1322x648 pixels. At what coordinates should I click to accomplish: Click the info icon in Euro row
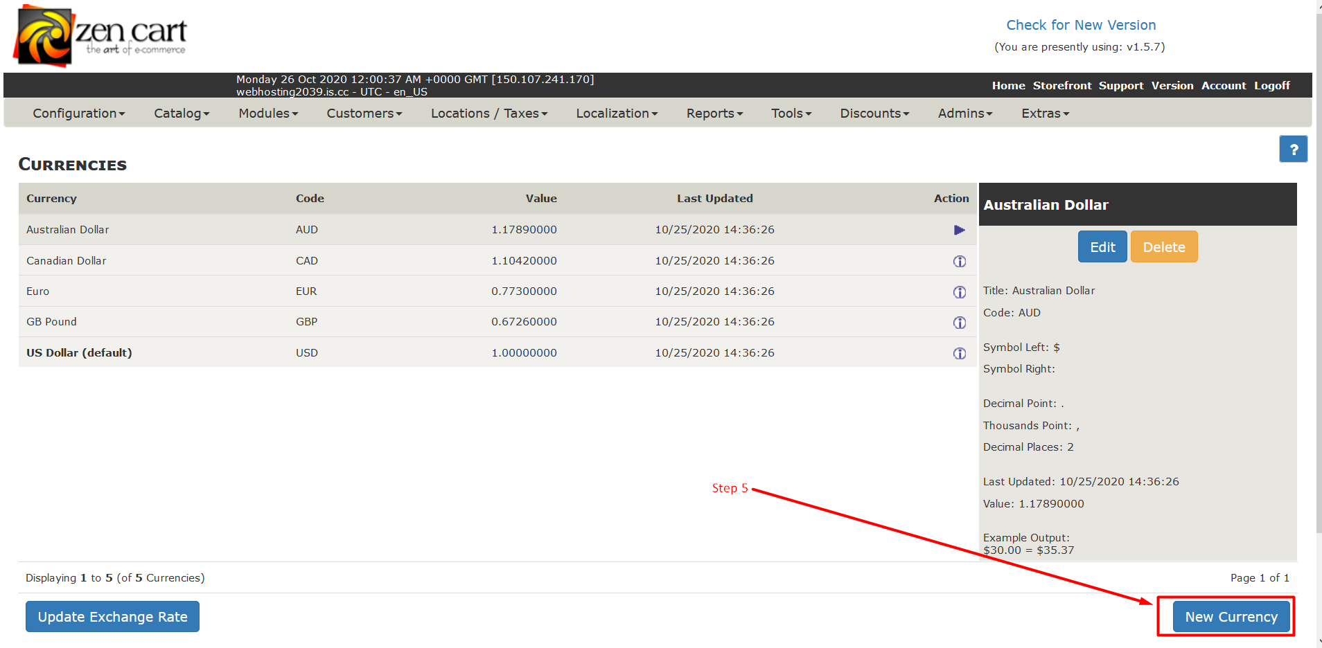(959, 291)
